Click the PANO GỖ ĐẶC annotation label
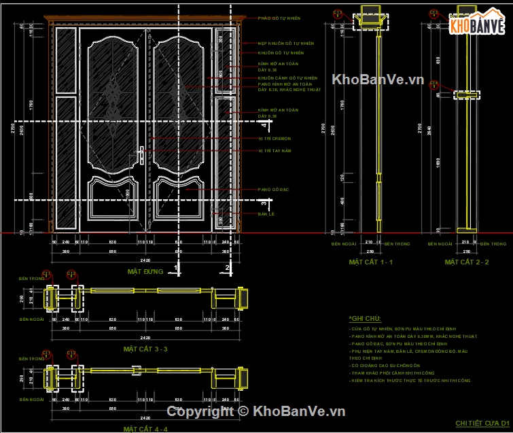The image size is (513, 433). 274,189
